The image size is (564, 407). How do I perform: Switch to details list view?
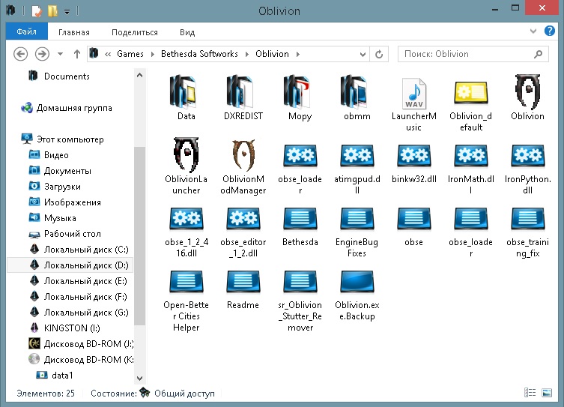point(530,393)
